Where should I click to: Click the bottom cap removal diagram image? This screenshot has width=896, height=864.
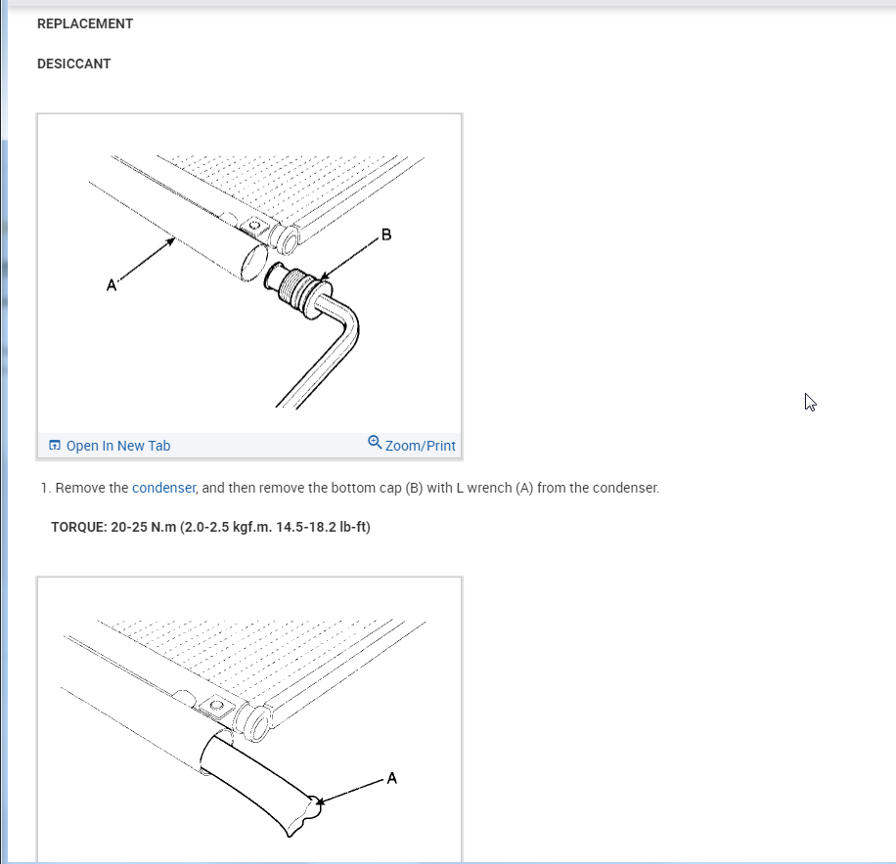pos(249,274)
